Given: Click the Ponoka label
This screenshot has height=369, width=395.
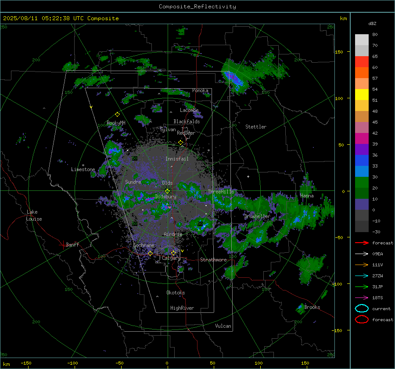Looking at the screenshot, I should pos(200,91).
